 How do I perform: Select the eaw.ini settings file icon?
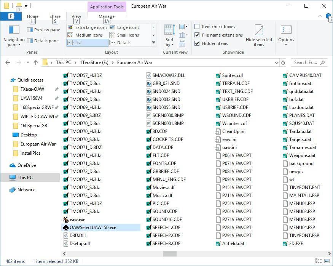point(218,139)
